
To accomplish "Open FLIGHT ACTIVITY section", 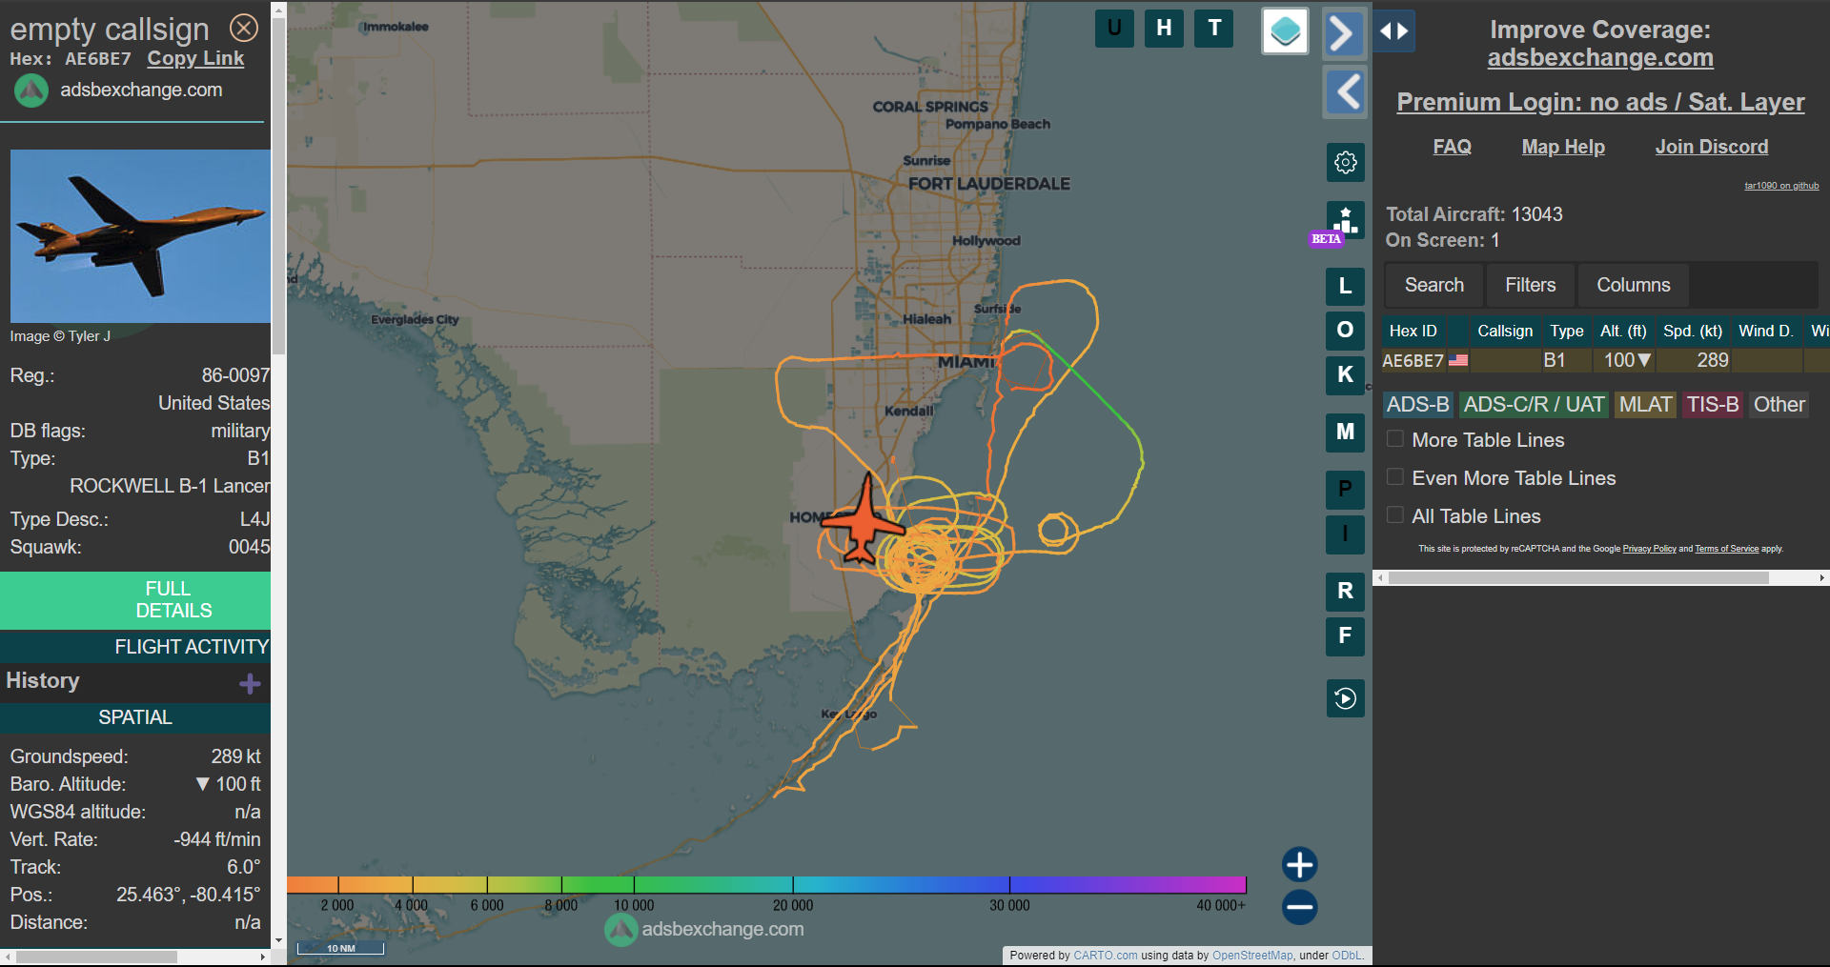I will [x=135, y=647].
